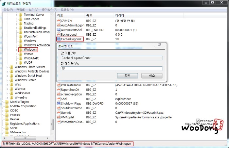Close the 문자열 편집 dialog
Image resolution: width=229 pixels, height=148 pixels.
(x=160, y=45)
